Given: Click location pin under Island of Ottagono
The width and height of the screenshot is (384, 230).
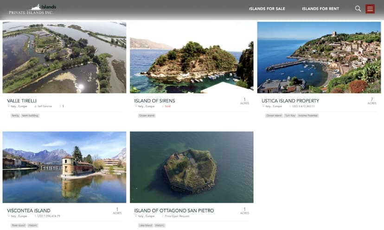Looking at the screenshot, I should pos(135,216).
